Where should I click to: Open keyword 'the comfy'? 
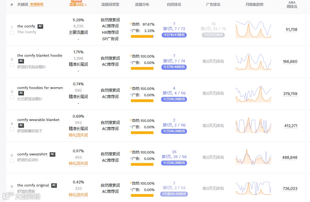click(x=26, y=26)
